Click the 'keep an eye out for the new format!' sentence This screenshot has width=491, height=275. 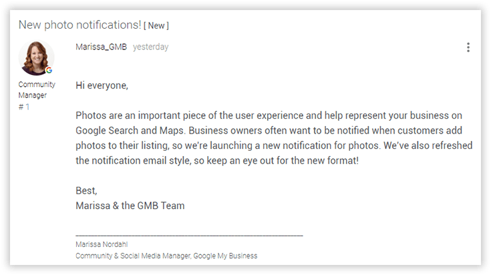click(x=283, y=160)
